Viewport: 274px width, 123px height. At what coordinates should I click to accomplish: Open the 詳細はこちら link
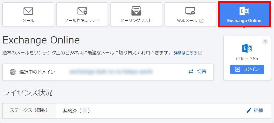click(185, 53)
